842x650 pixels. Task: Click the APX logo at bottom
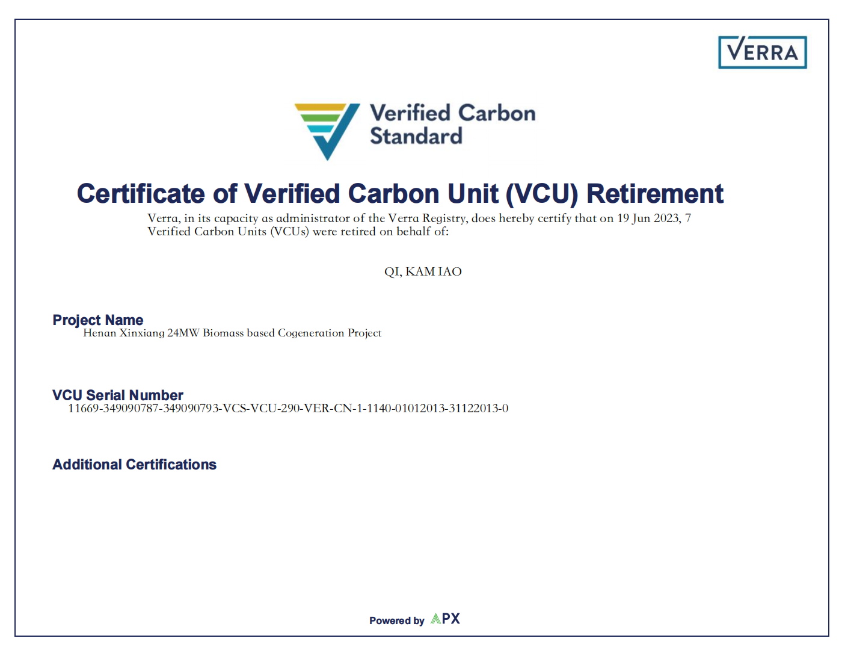(x=446, y=619)
